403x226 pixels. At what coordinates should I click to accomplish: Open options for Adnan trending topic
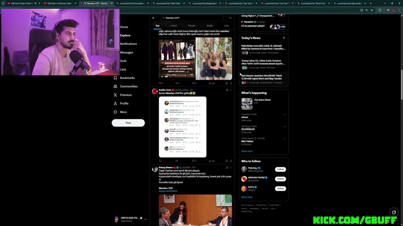point(285,115)
